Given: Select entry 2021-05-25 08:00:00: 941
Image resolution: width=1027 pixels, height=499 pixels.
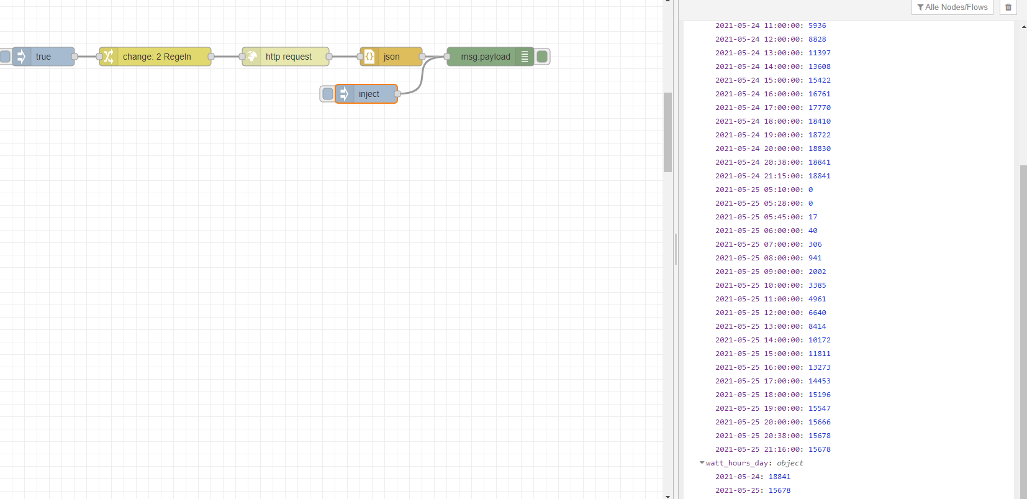Looking at the screenshot, I should point(769,258).
